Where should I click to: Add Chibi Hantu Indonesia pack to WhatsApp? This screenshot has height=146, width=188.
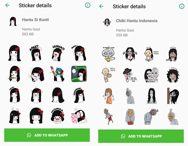[141, 136]
